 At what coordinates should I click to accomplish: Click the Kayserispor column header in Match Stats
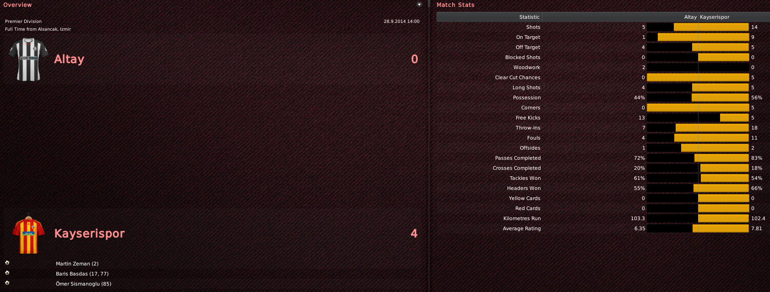[x=715, y=17]
